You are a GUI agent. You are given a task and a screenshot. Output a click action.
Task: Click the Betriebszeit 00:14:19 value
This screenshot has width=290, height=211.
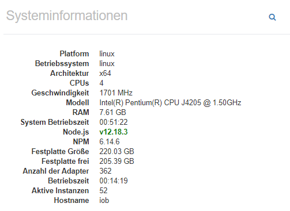114,181
